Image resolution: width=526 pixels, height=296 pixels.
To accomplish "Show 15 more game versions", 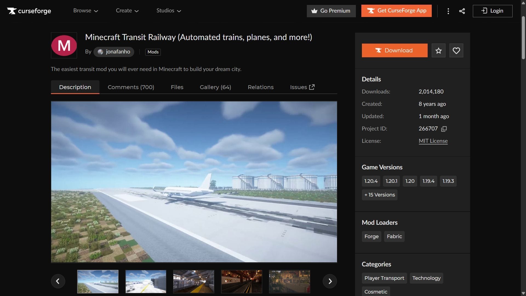I will (x=379, y=195).
